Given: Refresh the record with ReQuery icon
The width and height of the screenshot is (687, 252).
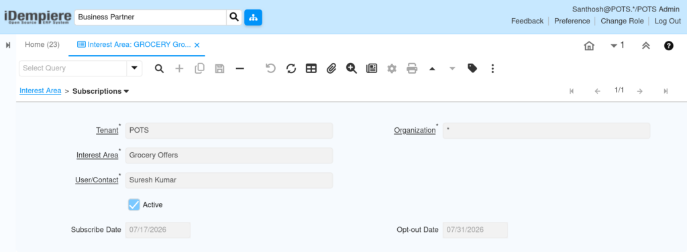Looking at the screenshot, I should pyautogui.click(x=291, y=68).
